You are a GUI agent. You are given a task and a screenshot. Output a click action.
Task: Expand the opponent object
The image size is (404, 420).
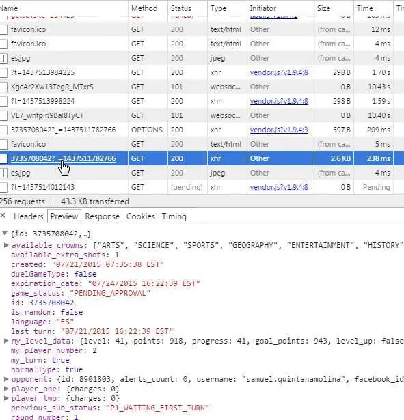(6, 379)
